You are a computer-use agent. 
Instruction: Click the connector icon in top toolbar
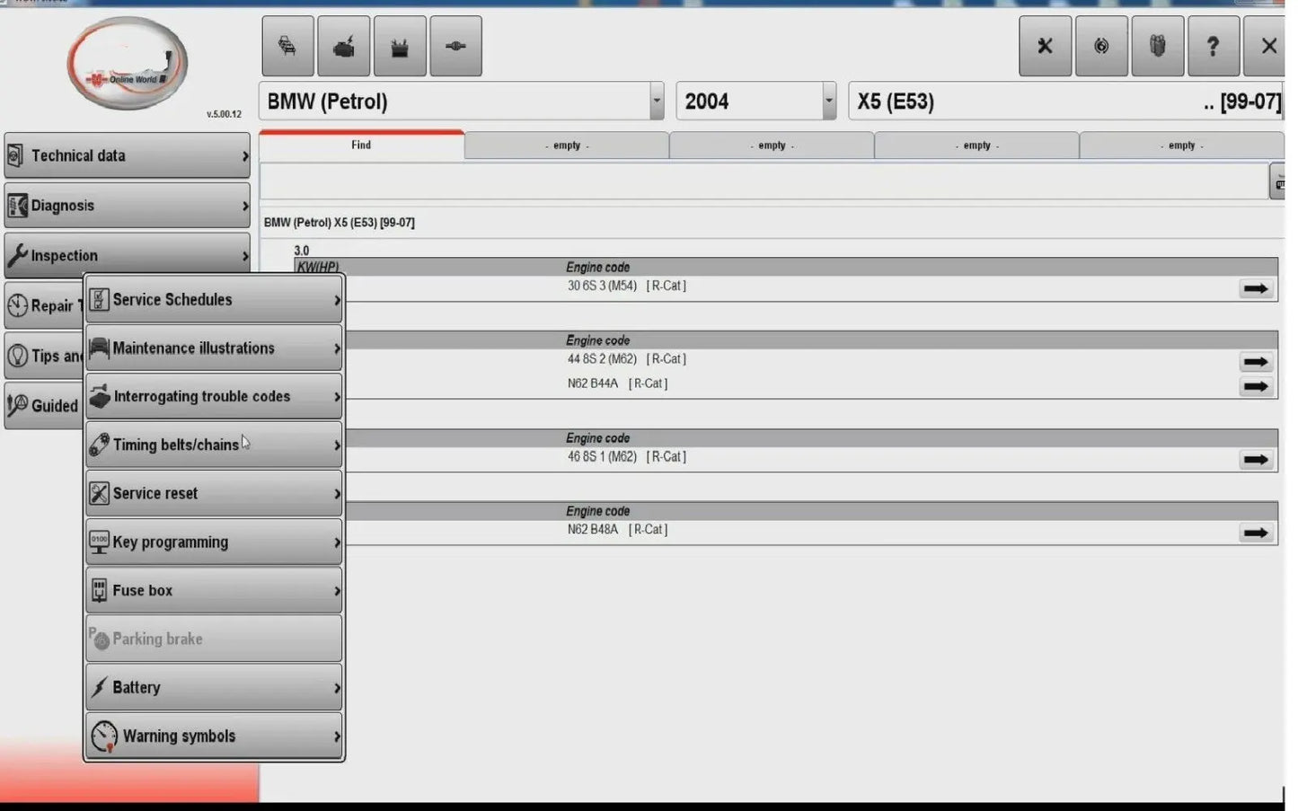tap(455, 46)
